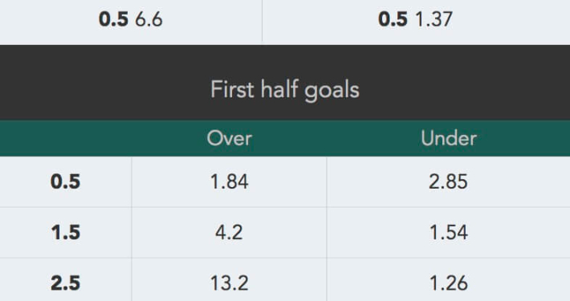Select the 1.37 odds value
The height and width of the screenshot is (301, 570).
[x=434, y=19]
